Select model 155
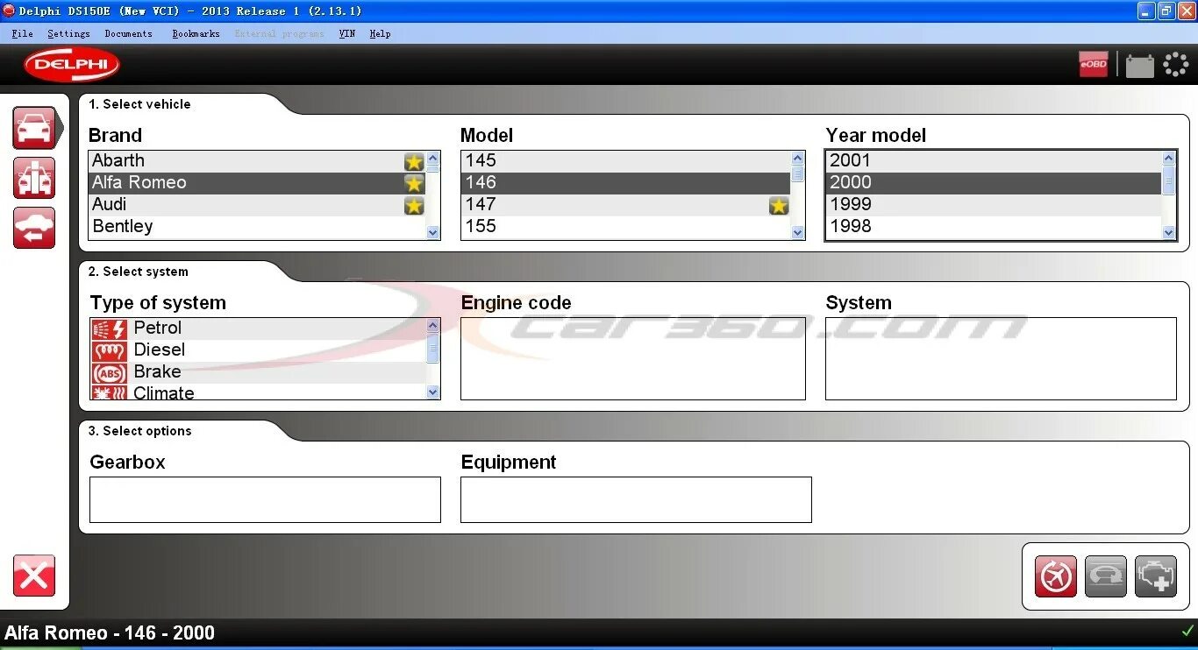 tap(625, 227)
